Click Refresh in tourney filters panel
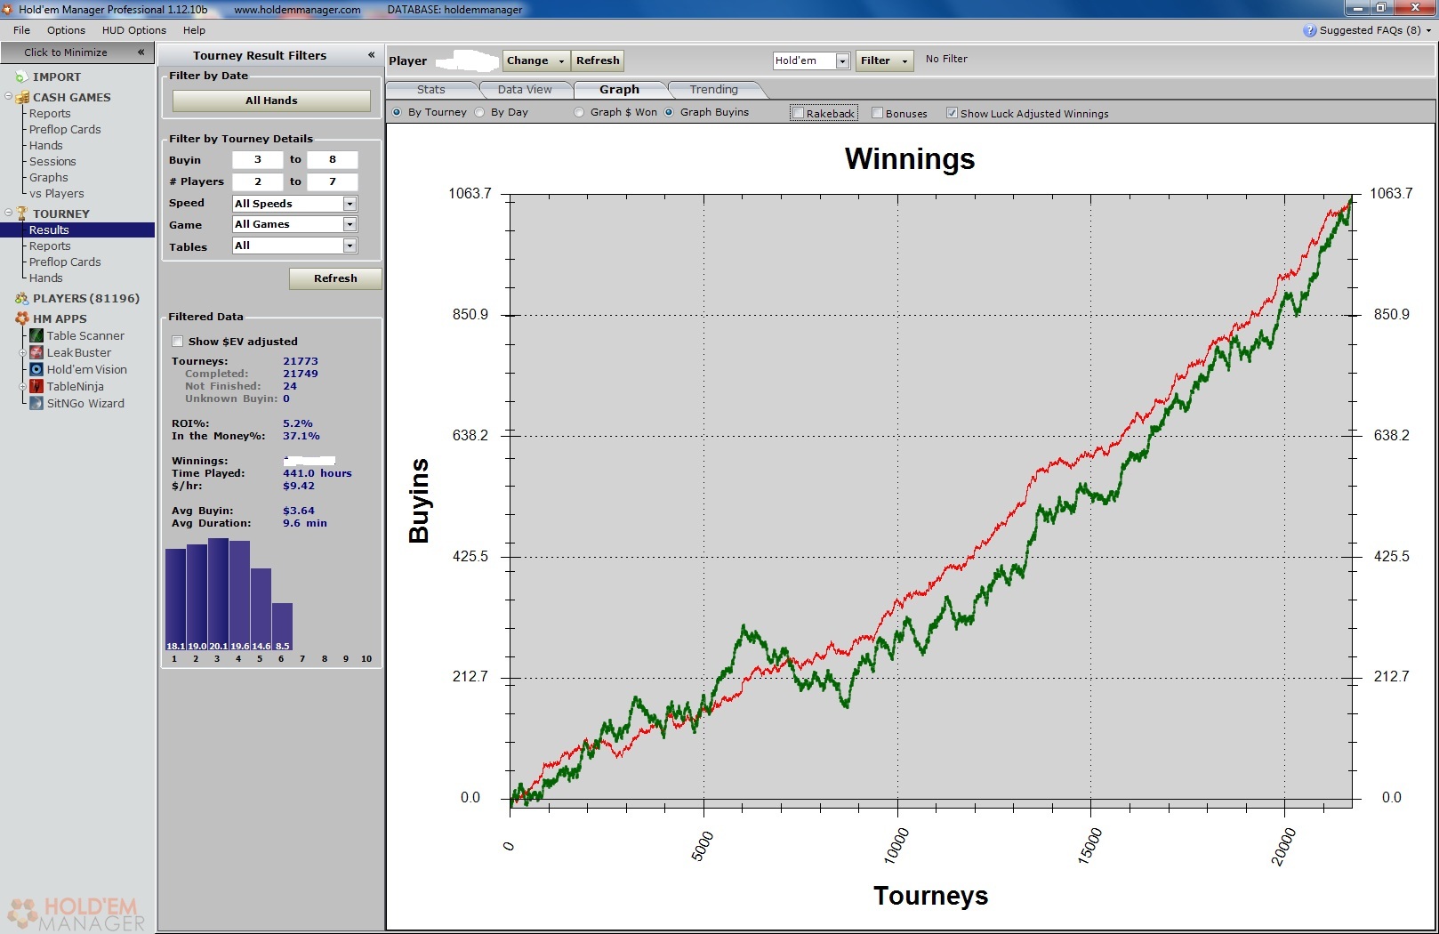This screenshot has width=1439, height=934. click(335, 278)
